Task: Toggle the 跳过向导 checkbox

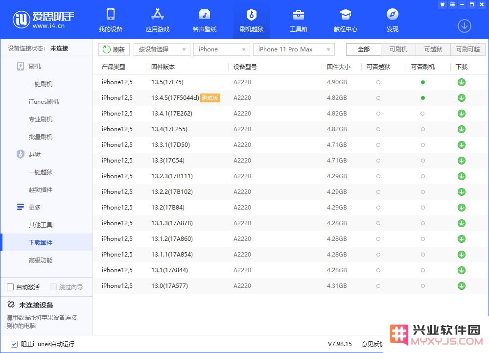Action: pyautogui.click(x=53, y=287)
